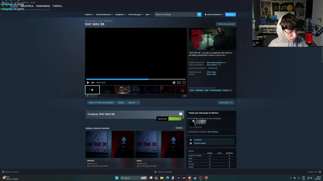The image size is (323, 181).
Task: Open the Ayuda menu
Action: point(33,2)
